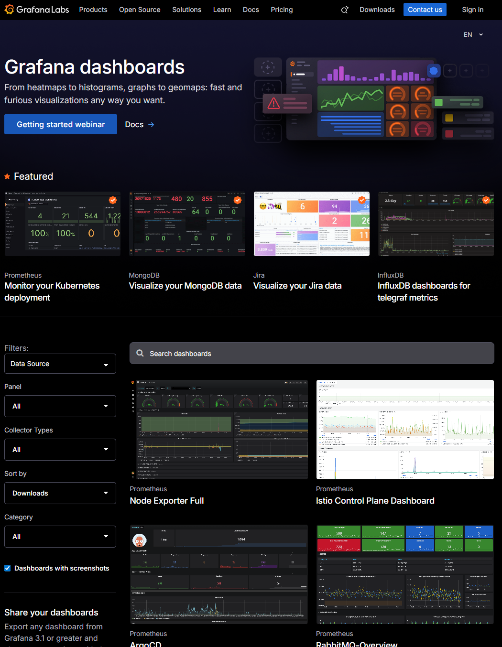
Task: Click verified badge on Jira thumbnail
Action: tap(362, 200)
